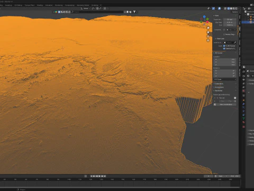Toggle viewport overlays button
254x191 pixels.
click(219, 8)
